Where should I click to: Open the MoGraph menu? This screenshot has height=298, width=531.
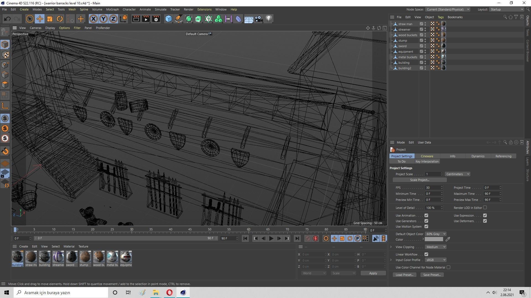coord(112,9)
